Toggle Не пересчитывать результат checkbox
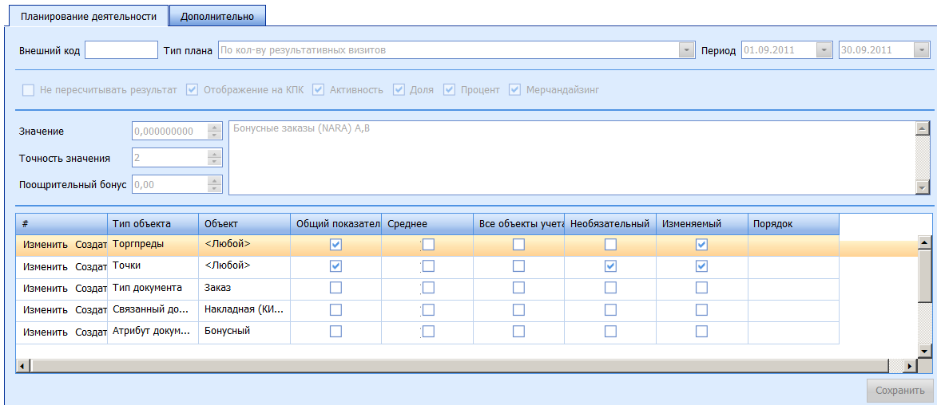This screenshot has height=405, width=937. [29, 90]
